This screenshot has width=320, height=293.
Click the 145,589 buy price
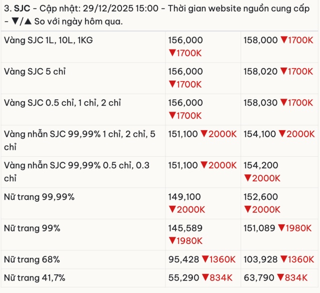click(x=185, y=228)
